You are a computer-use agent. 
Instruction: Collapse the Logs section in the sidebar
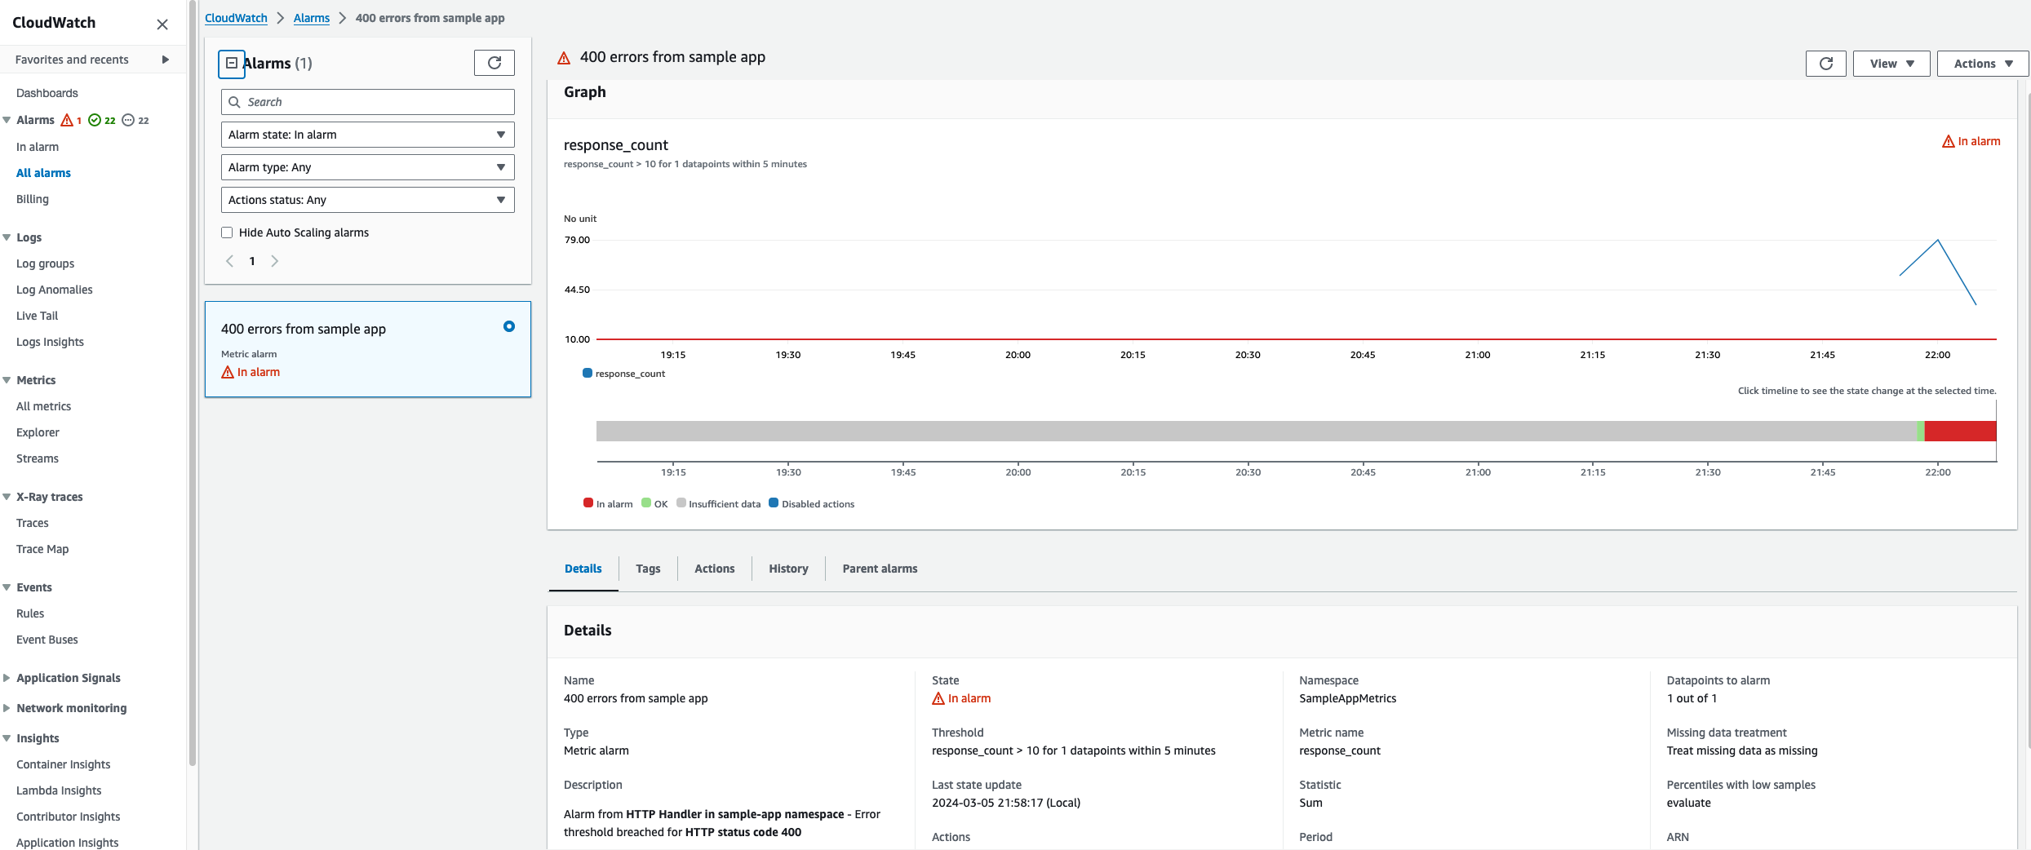pos(7,237)
